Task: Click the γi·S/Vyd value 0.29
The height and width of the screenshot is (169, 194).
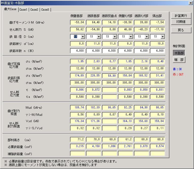Action: click(126, 128)
